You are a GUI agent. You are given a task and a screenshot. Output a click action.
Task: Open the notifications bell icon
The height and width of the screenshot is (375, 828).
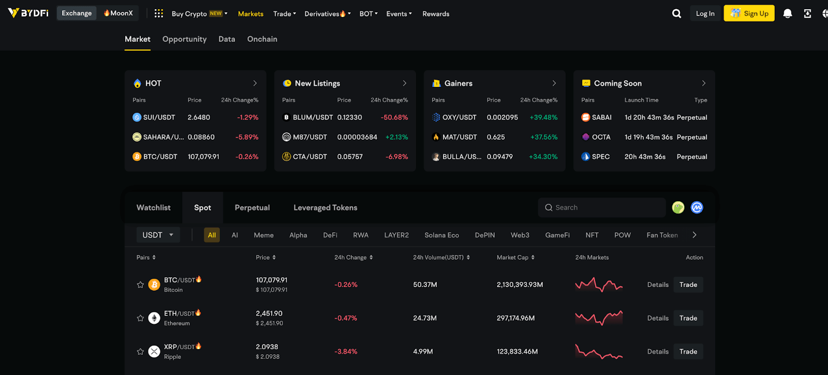(787, 13)
